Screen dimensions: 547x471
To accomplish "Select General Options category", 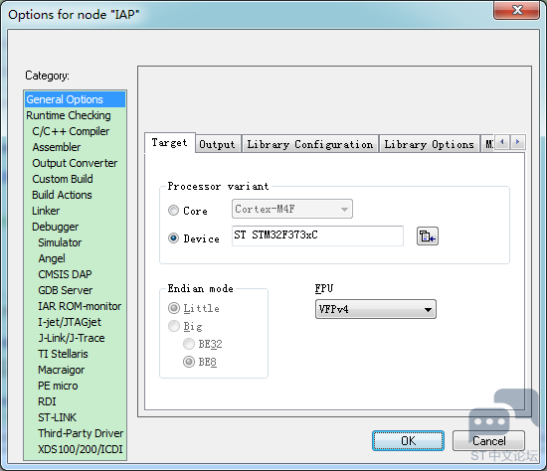I will tap(75, 99).
